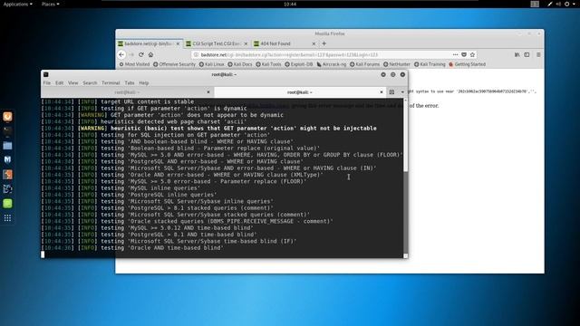The image size is (580, 326).
Task: Open Kali Training bookmark
Action: point(430,64)
